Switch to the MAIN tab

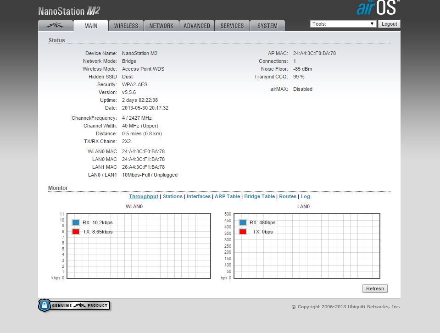[91, 26]
